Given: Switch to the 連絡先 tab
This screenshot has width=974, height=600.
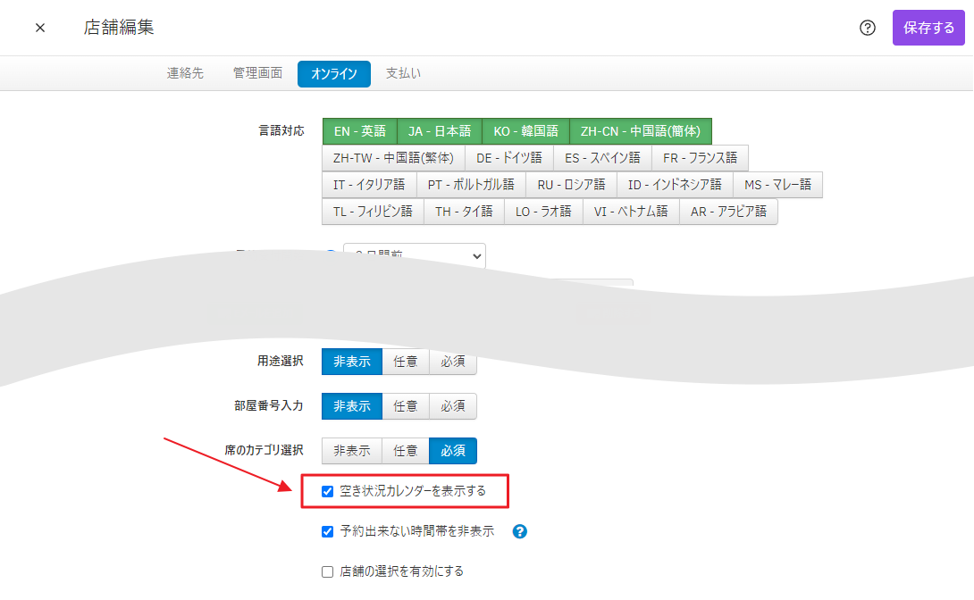Looking at the screenshot, I should coord(185,73).
